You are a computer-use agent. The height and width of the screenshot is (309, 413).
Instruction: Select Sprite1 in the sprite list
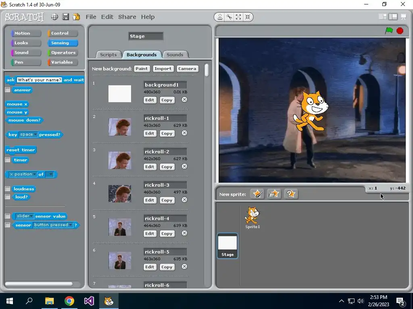pyautogui.click(x=252, y=218)
